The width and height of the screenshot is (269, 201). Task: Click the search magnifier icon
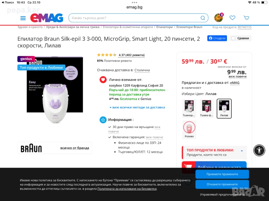coord(203,18)
